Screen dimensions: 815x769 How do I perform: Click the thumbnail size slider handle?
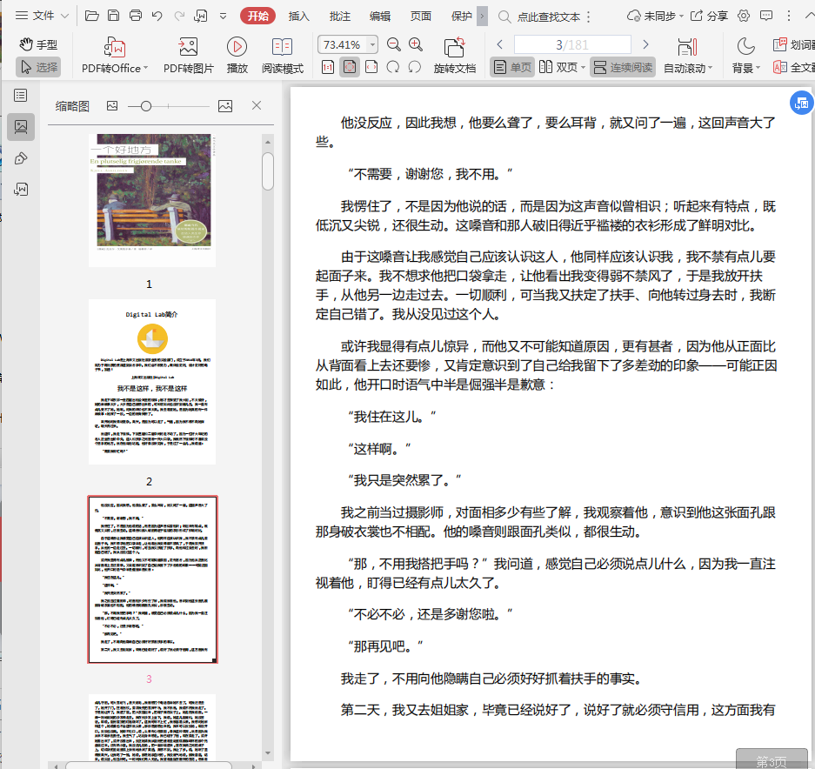point(146,106)
